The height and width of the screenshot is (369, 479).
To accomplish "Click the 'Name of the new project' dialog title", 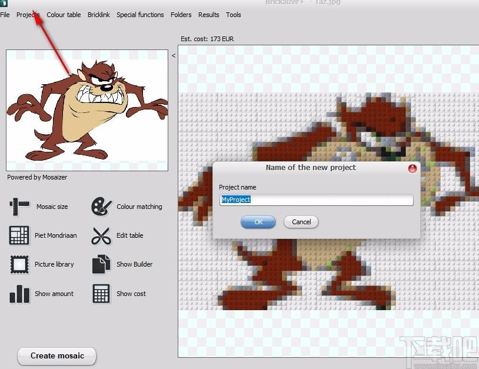I will pyautogui.click(x=311, y=167).
